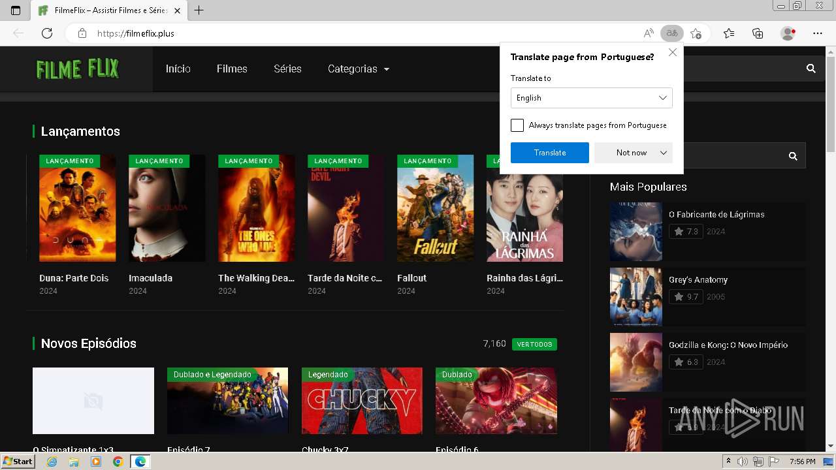836x470 pixels.
Task: Click the search magnifier in the site header
Action: (811, 69)
